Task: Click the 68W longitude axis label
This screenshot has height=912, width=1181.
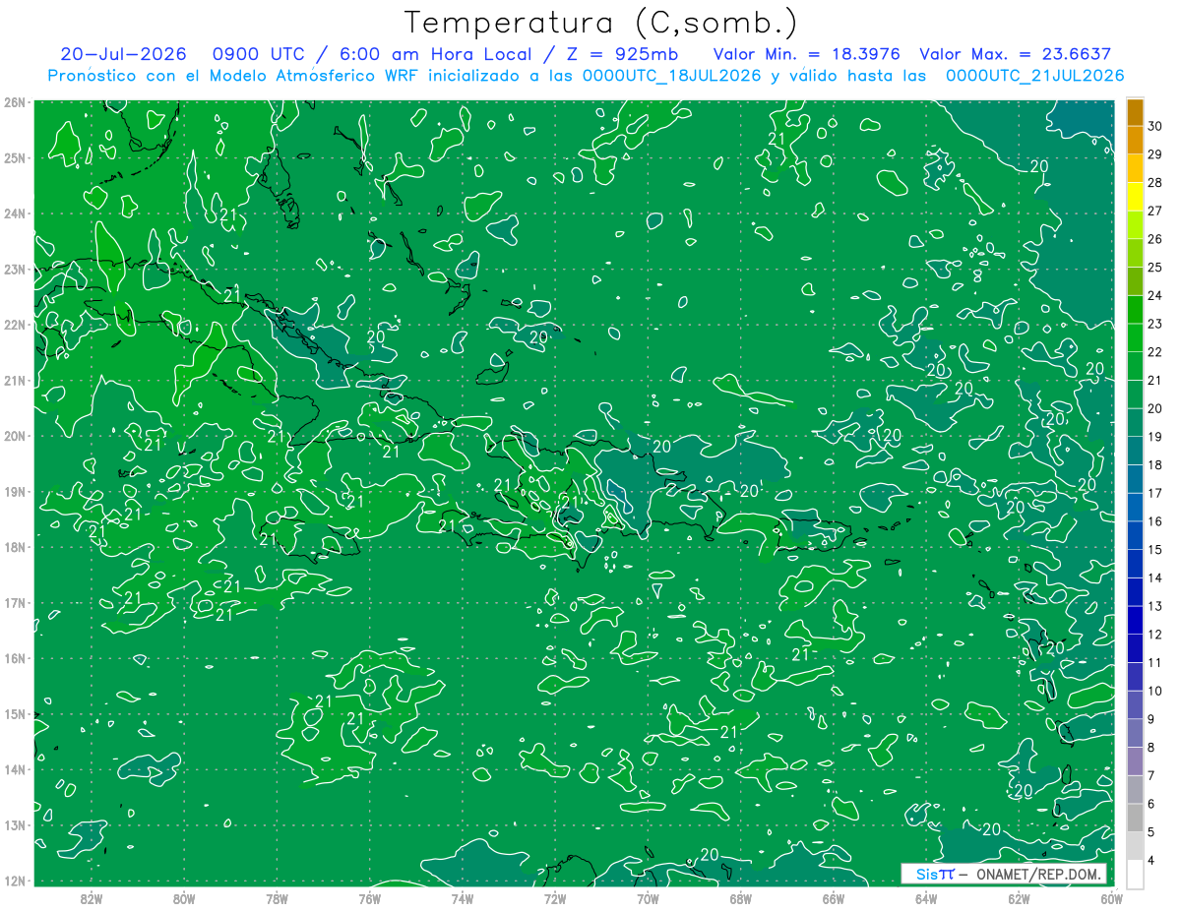Action: click(x=740, y=897)
